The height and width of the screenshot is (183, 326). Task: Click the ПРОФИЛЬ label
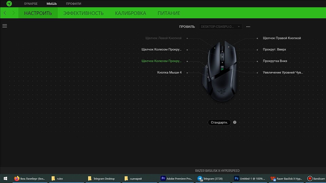pos(187,26)
